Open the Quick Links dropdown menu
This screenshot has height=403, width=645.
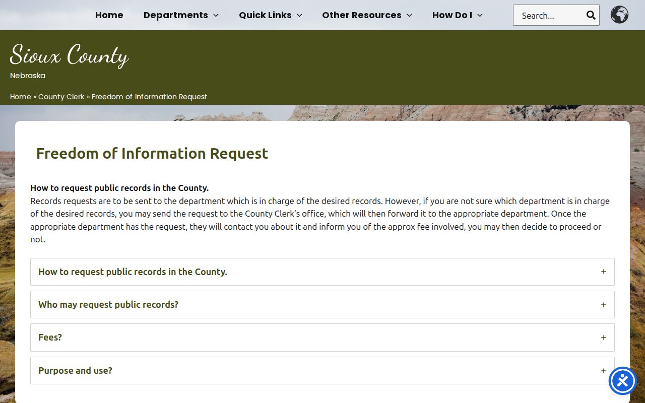click(x=271, y=15)
